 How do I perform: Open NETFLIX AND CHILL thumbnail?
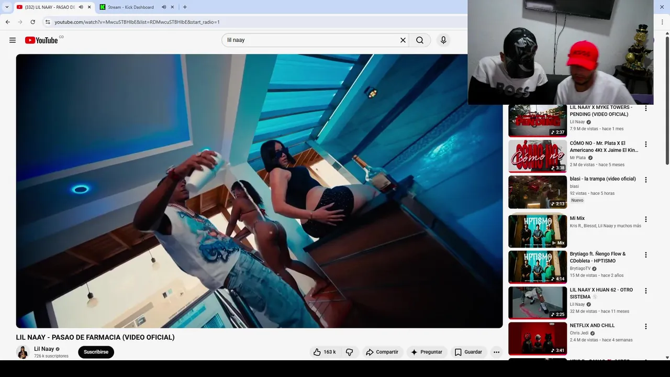[x=538, y=338]
